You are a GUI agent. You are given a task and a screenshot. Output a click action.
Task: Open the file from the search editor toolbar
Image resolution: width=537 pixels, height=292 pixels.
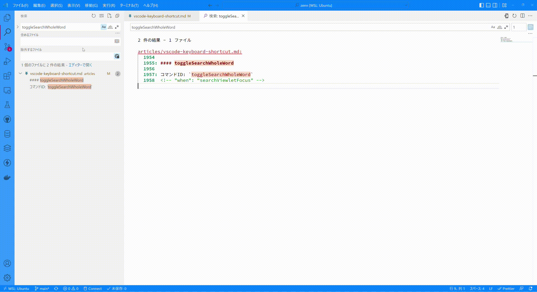click(x=507, y=16)
